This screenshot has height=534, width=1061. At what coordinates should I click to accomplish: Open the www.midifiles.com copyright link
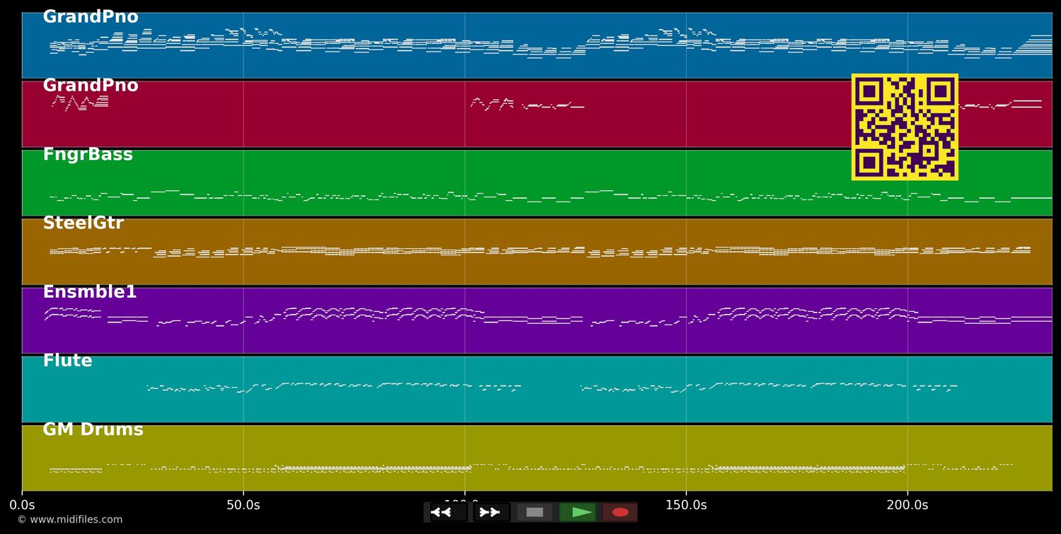(70, 520)
